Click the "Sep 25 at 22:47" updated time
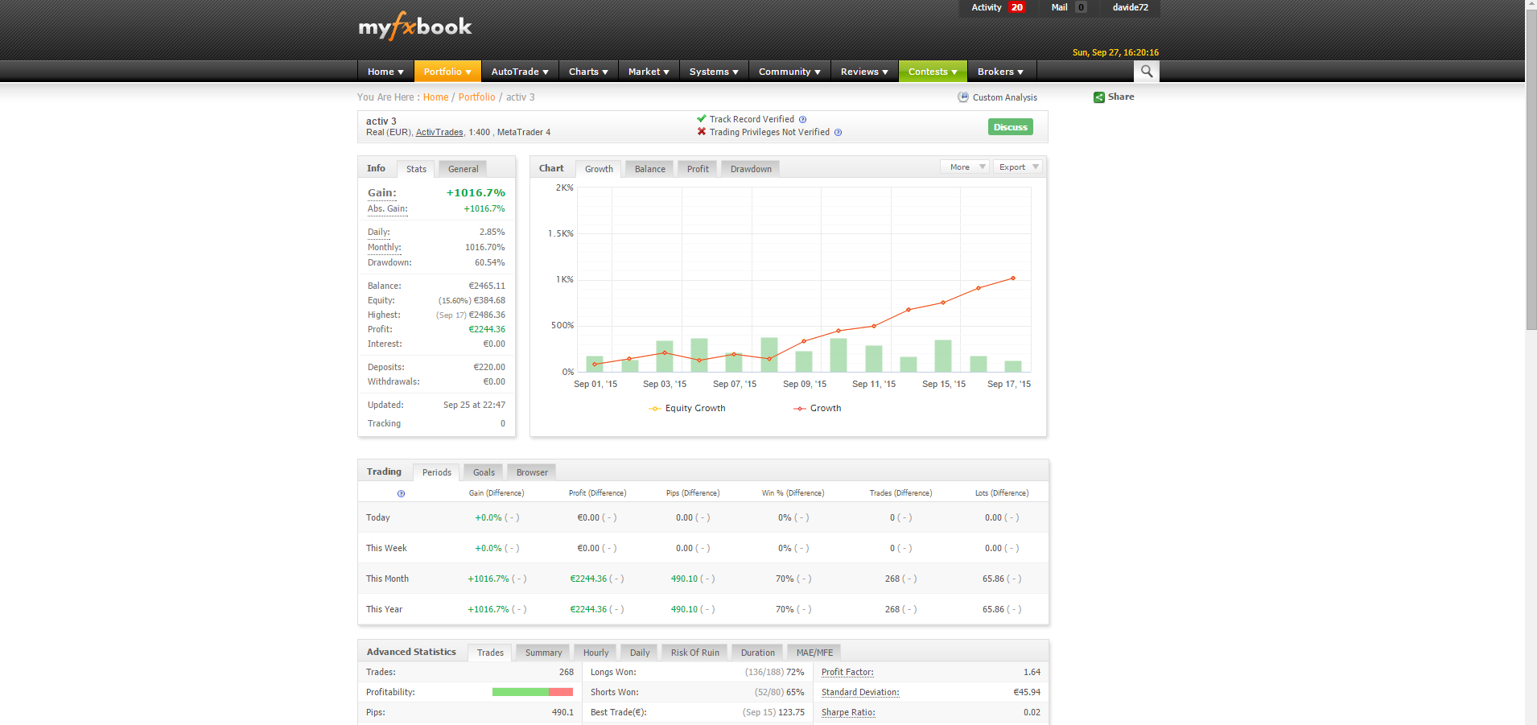This screenshot has height=725, width=1537. pos(475,406)
